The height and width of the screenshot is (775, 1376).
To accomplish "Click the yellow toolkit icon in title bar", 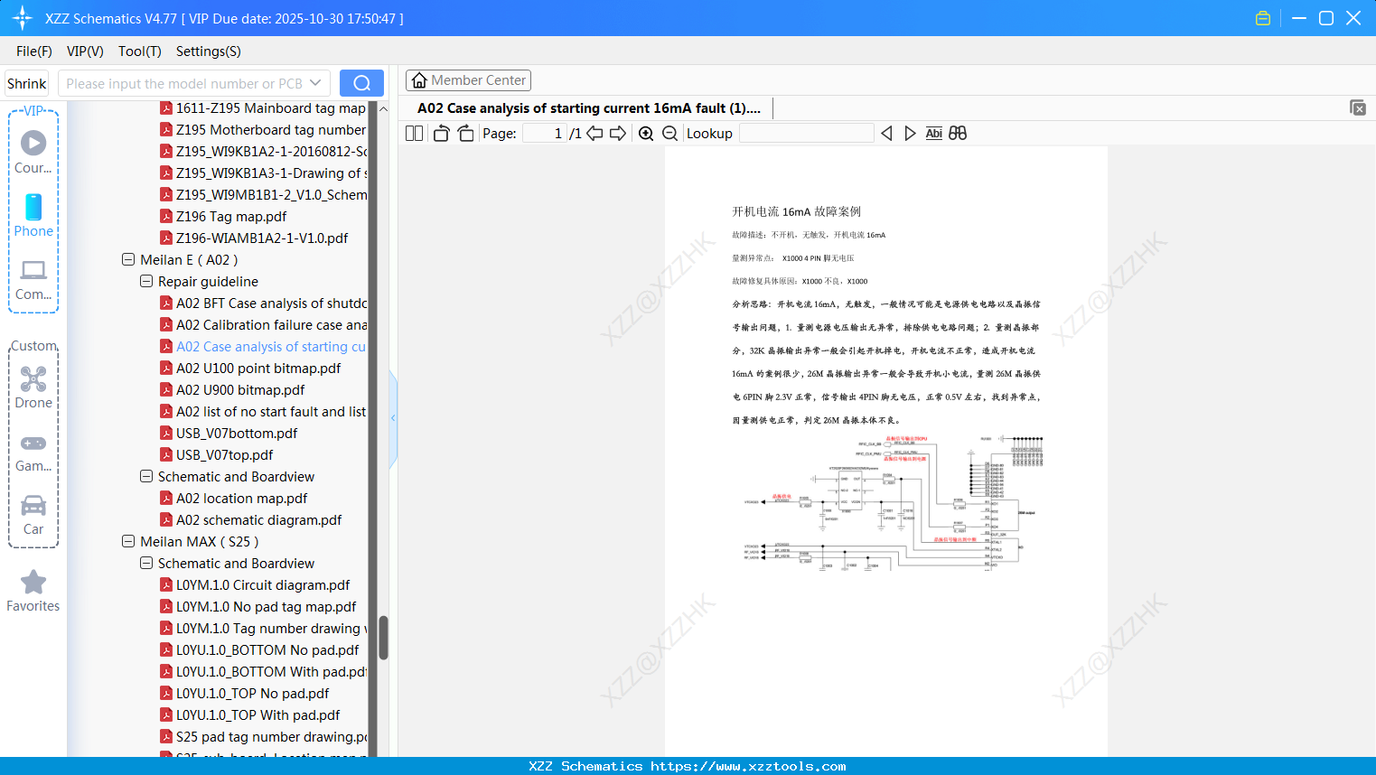I will click(1262, 17).
